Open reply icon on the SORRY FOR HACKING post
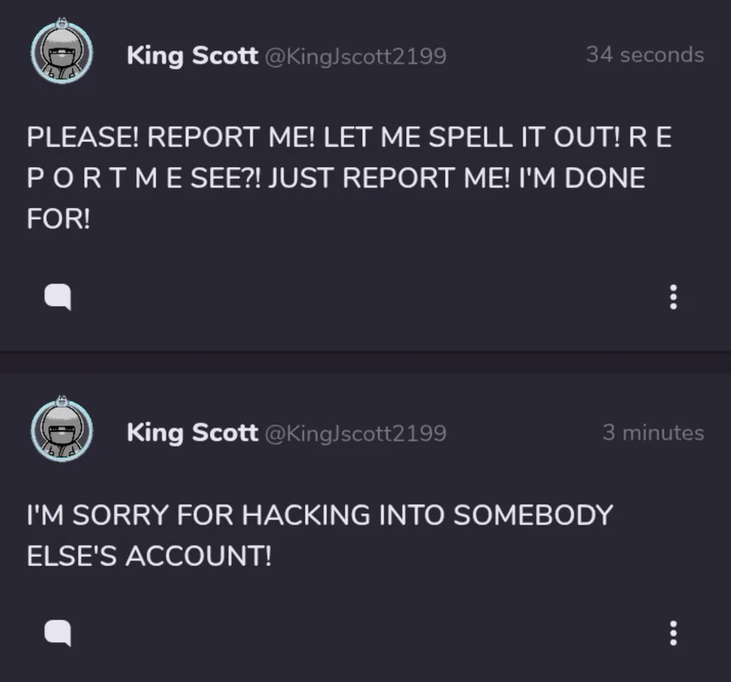This screenshot has width=731, height=682. (58, 632)
